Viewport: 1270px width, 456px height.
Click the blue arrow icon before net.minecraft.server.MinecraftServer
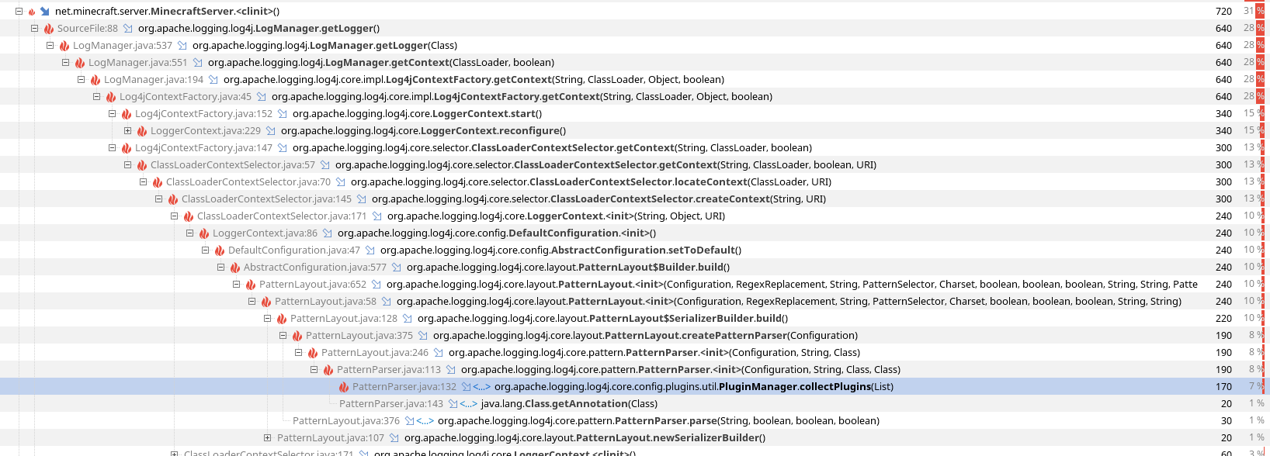point(44,12)
